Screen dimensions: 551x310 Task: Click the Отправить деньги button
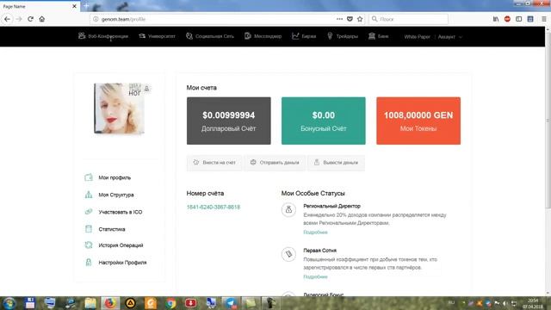(x=275, y=163)
